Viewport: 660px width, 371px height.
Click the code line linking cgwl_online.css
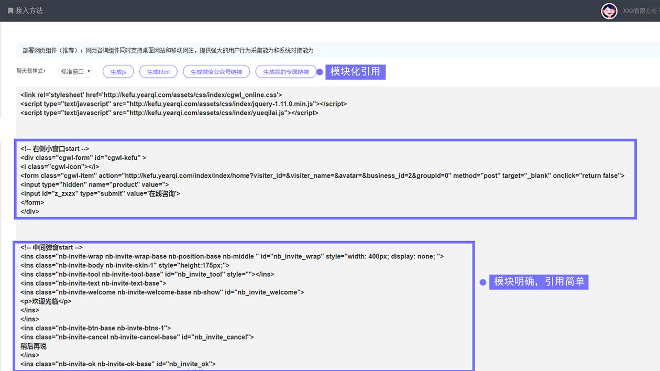pyautogui.click(x=151, y=95)
